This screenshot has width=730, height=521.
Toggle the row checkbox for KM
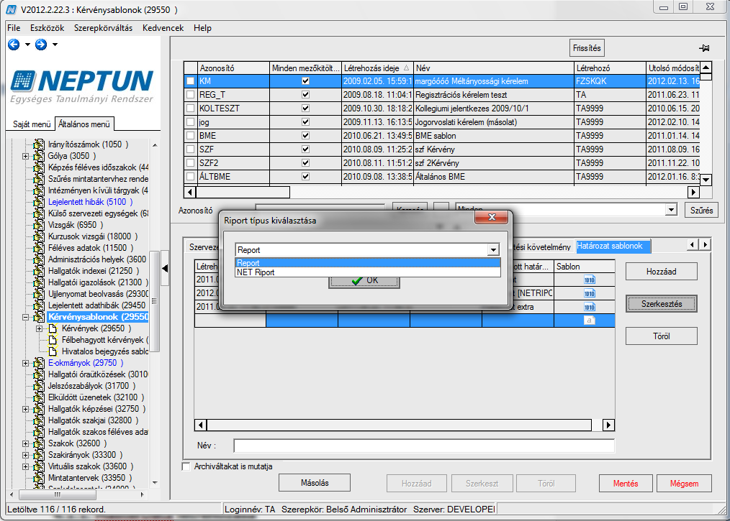tap(190, 81)
